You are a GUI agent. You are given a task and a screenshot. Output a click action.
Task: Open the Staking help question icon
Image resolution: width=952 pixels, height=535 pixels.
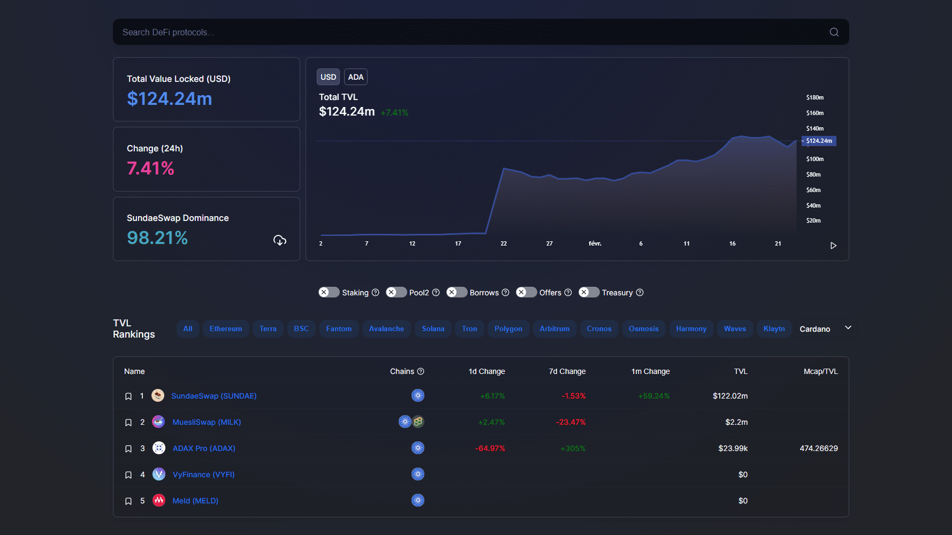coord(375,293)
